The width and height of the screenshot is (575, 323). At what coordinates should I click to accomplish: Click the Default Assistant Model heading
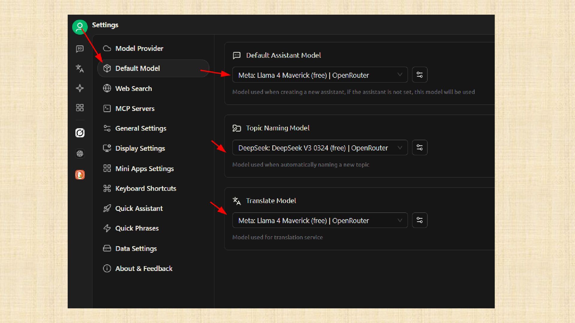tap(283, 55)
